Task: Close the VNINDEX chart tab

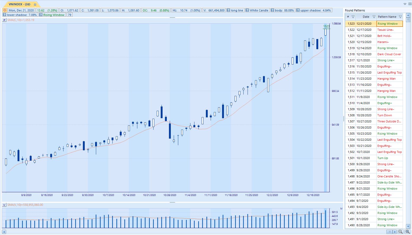Action: click(35, 5)
